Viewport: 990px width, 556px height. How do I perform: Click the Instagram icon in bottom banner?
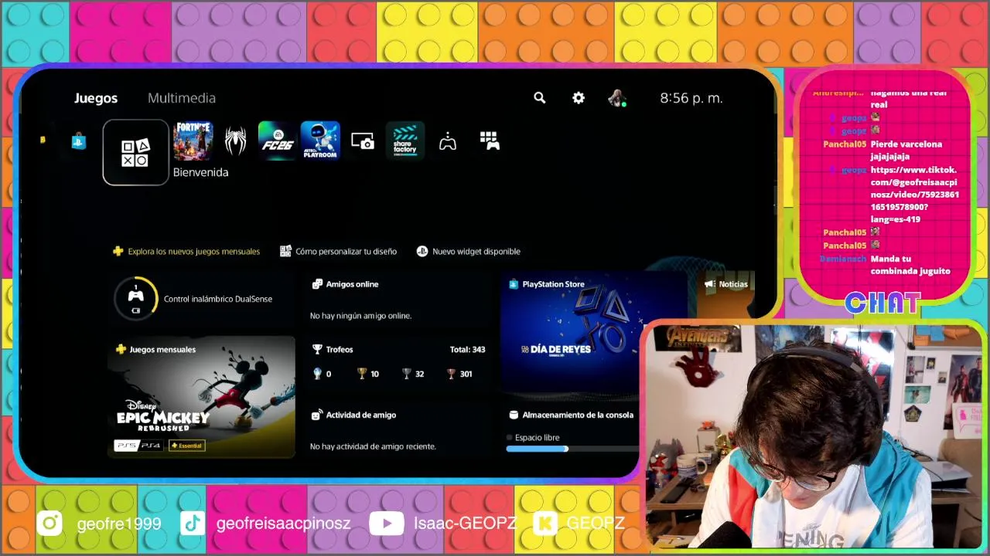point(49,524)
